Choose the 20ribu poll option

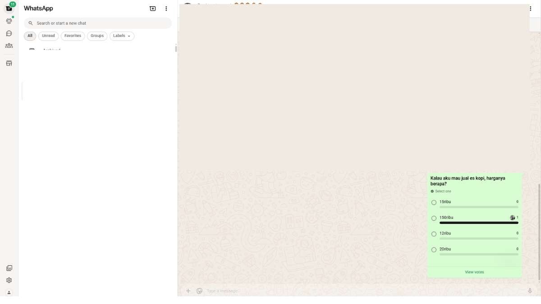434,250
